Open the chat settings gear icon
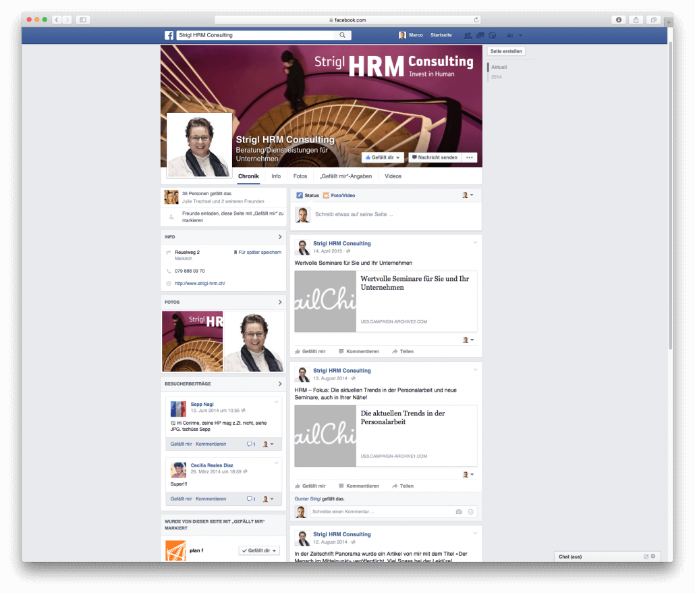This screenshot has height=593, width=695. point(653,556)
